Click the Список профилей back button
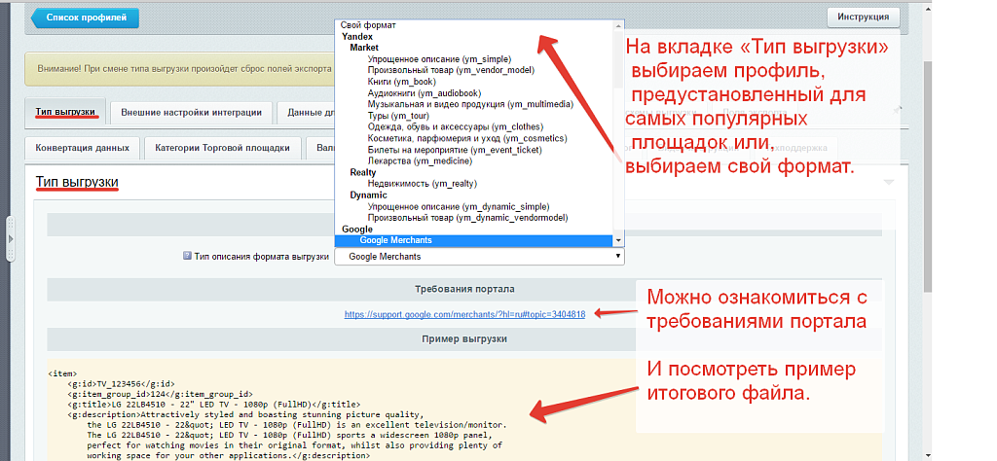This screenshot has width=997, height=461. click(86, 18)
